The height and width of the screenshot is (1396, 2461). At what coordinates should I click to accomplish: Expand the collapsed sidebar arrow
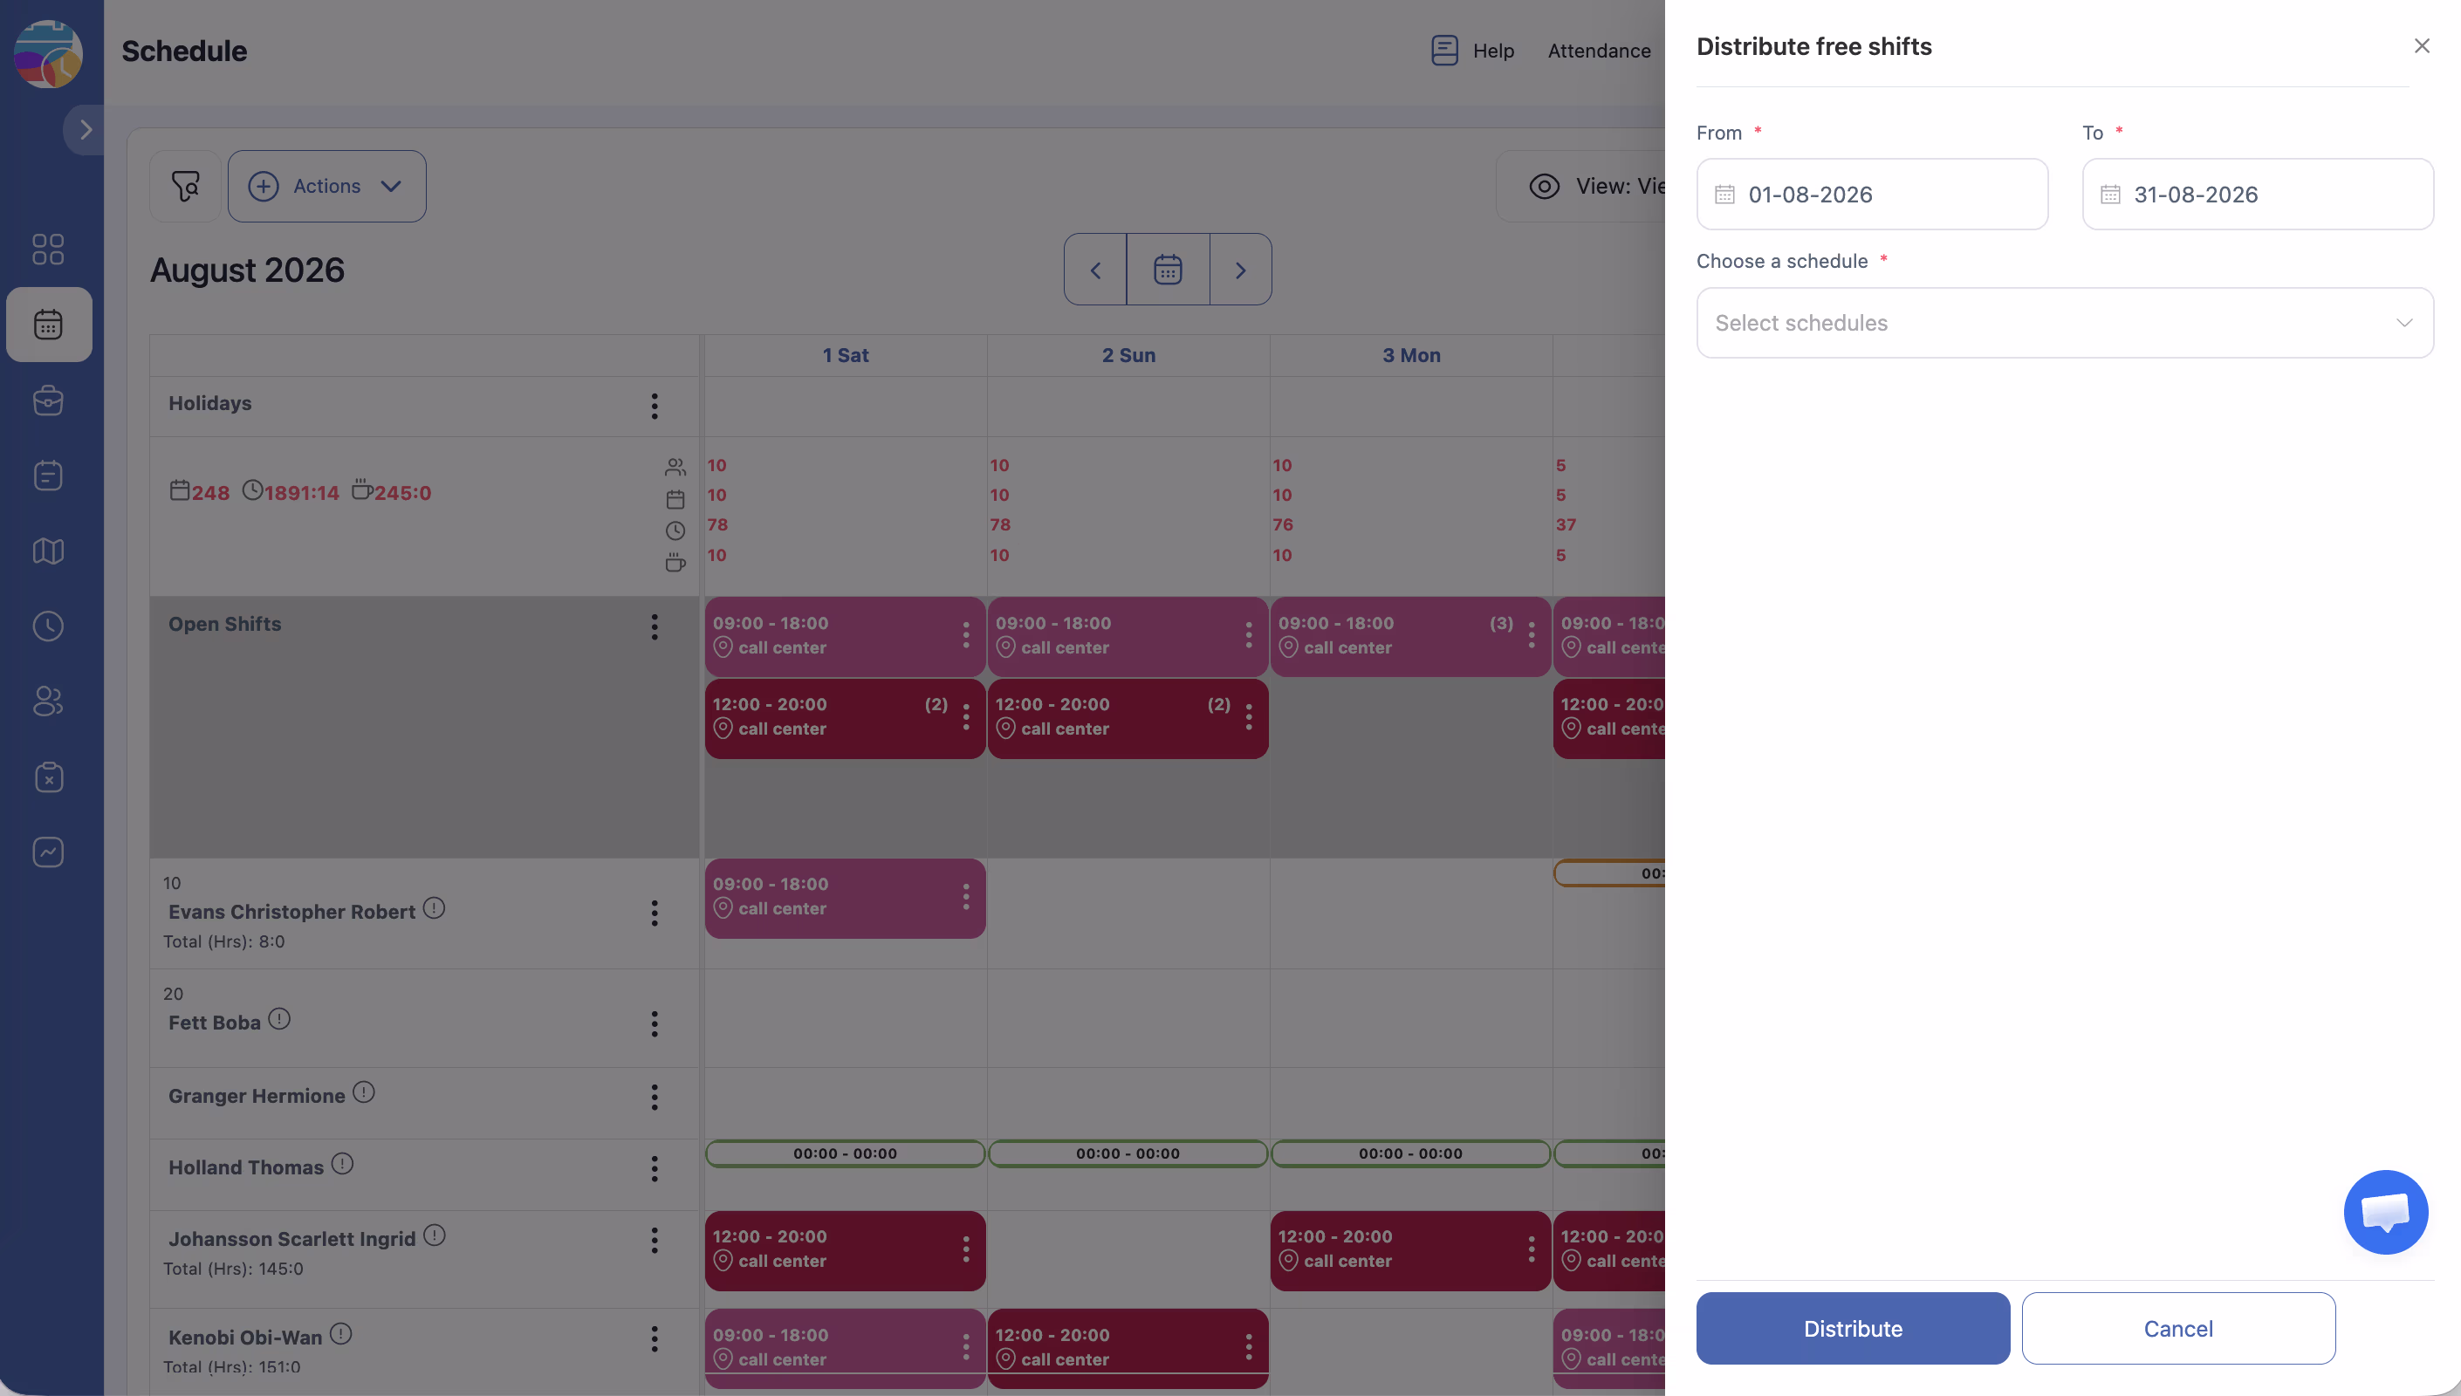coord(86,129)
